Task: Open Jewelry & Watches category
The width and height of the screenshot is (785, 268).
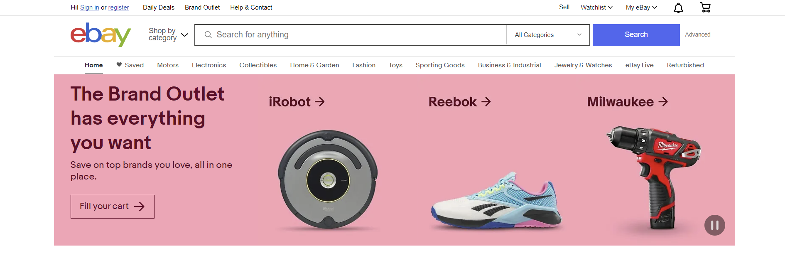Action: 583,65
